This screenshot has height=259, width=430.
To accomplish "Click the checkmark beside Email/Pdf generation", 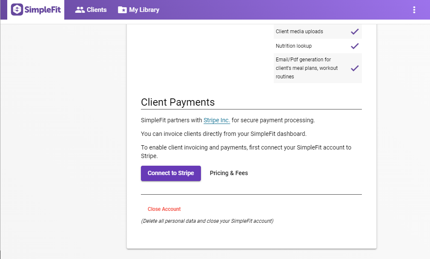I will click(355, 68).
